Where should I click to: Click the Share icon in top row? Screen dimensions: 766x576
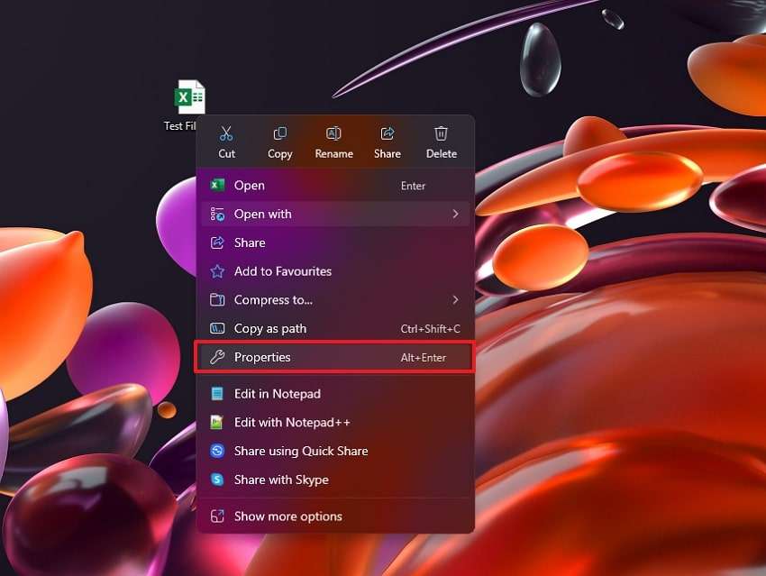[388, 133]
